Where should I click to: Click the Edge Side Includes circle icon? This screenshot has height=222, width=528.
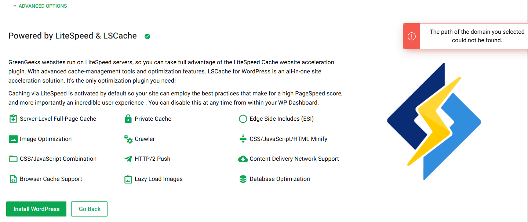click(x=243, y=119)
